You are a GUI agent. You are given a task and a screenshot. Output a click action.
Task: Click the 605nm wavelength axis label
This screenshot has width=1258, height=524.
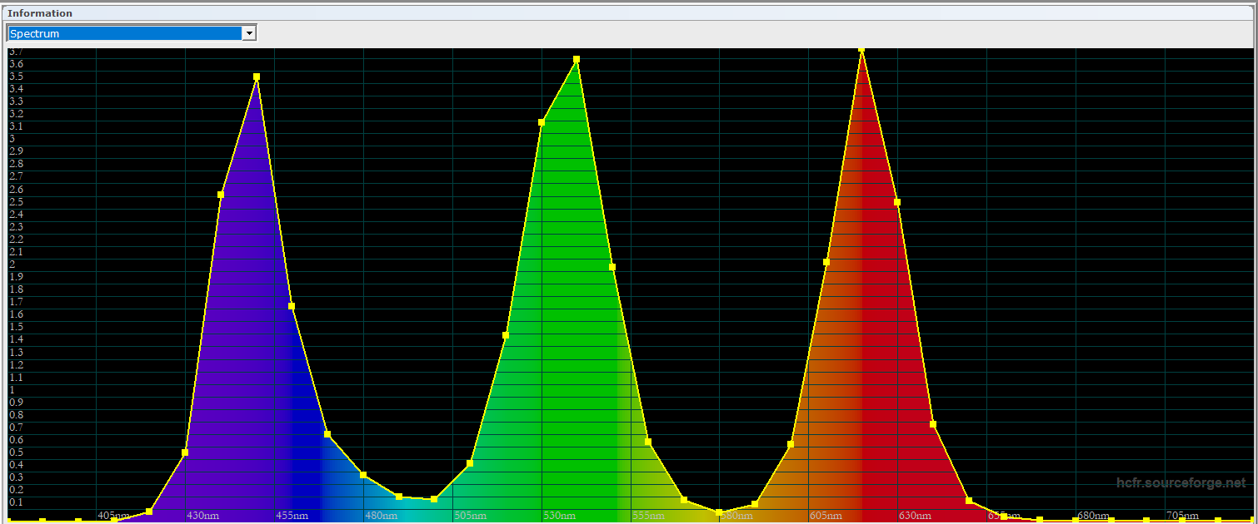[826, 516]
